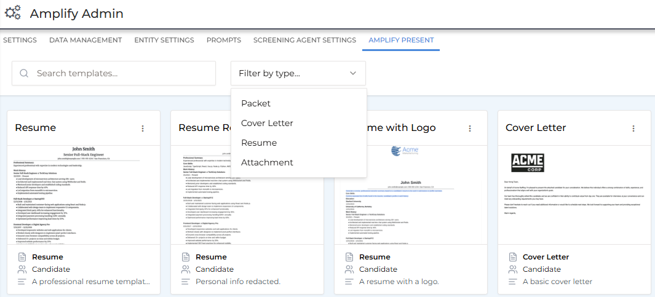Click the Amplify Admin gears logo icon

point(13,13)
